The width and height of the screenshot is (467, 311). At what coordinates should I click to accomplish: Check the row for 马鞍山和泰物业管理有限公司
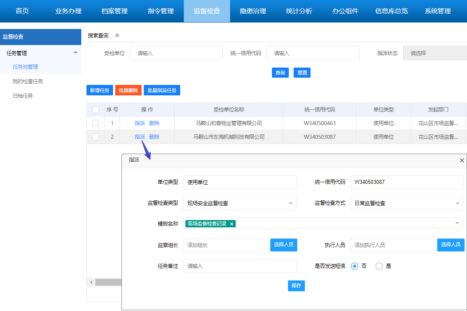coord(96,124)
